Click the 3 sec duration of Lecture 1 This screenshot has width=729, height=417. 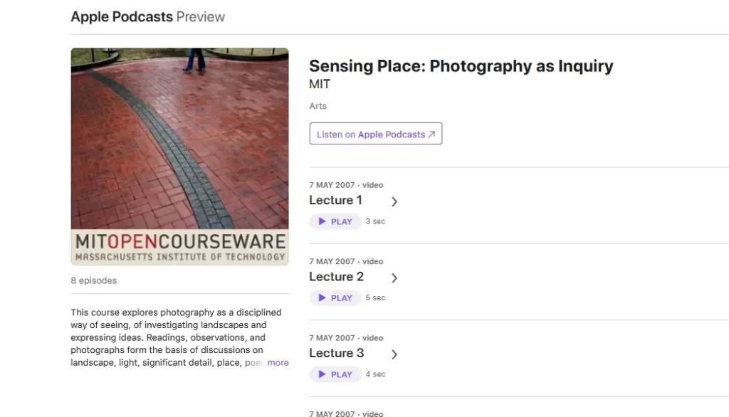pos(375,221)
